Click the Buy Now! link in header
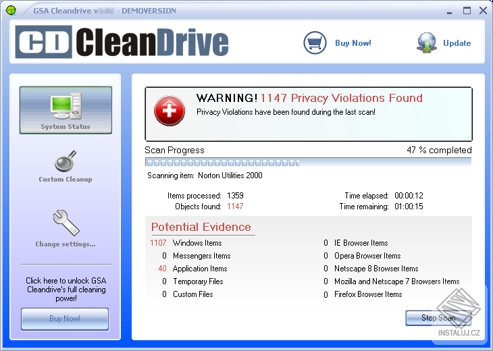 [353, 43]
